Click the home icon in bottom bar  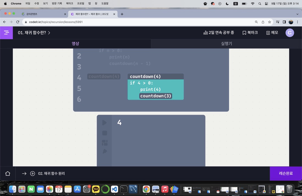[x=8, y=174]
